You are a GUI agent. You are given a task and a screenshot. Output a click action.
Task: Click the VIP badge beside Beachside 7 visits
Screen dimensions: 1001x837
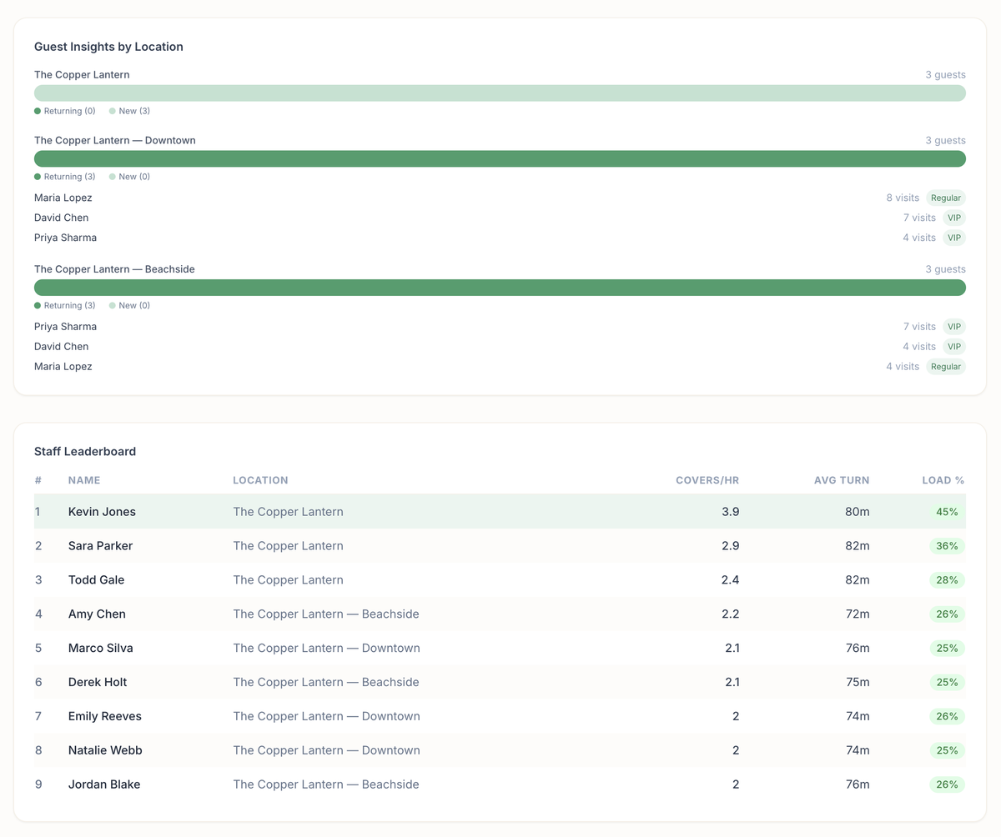954,327
